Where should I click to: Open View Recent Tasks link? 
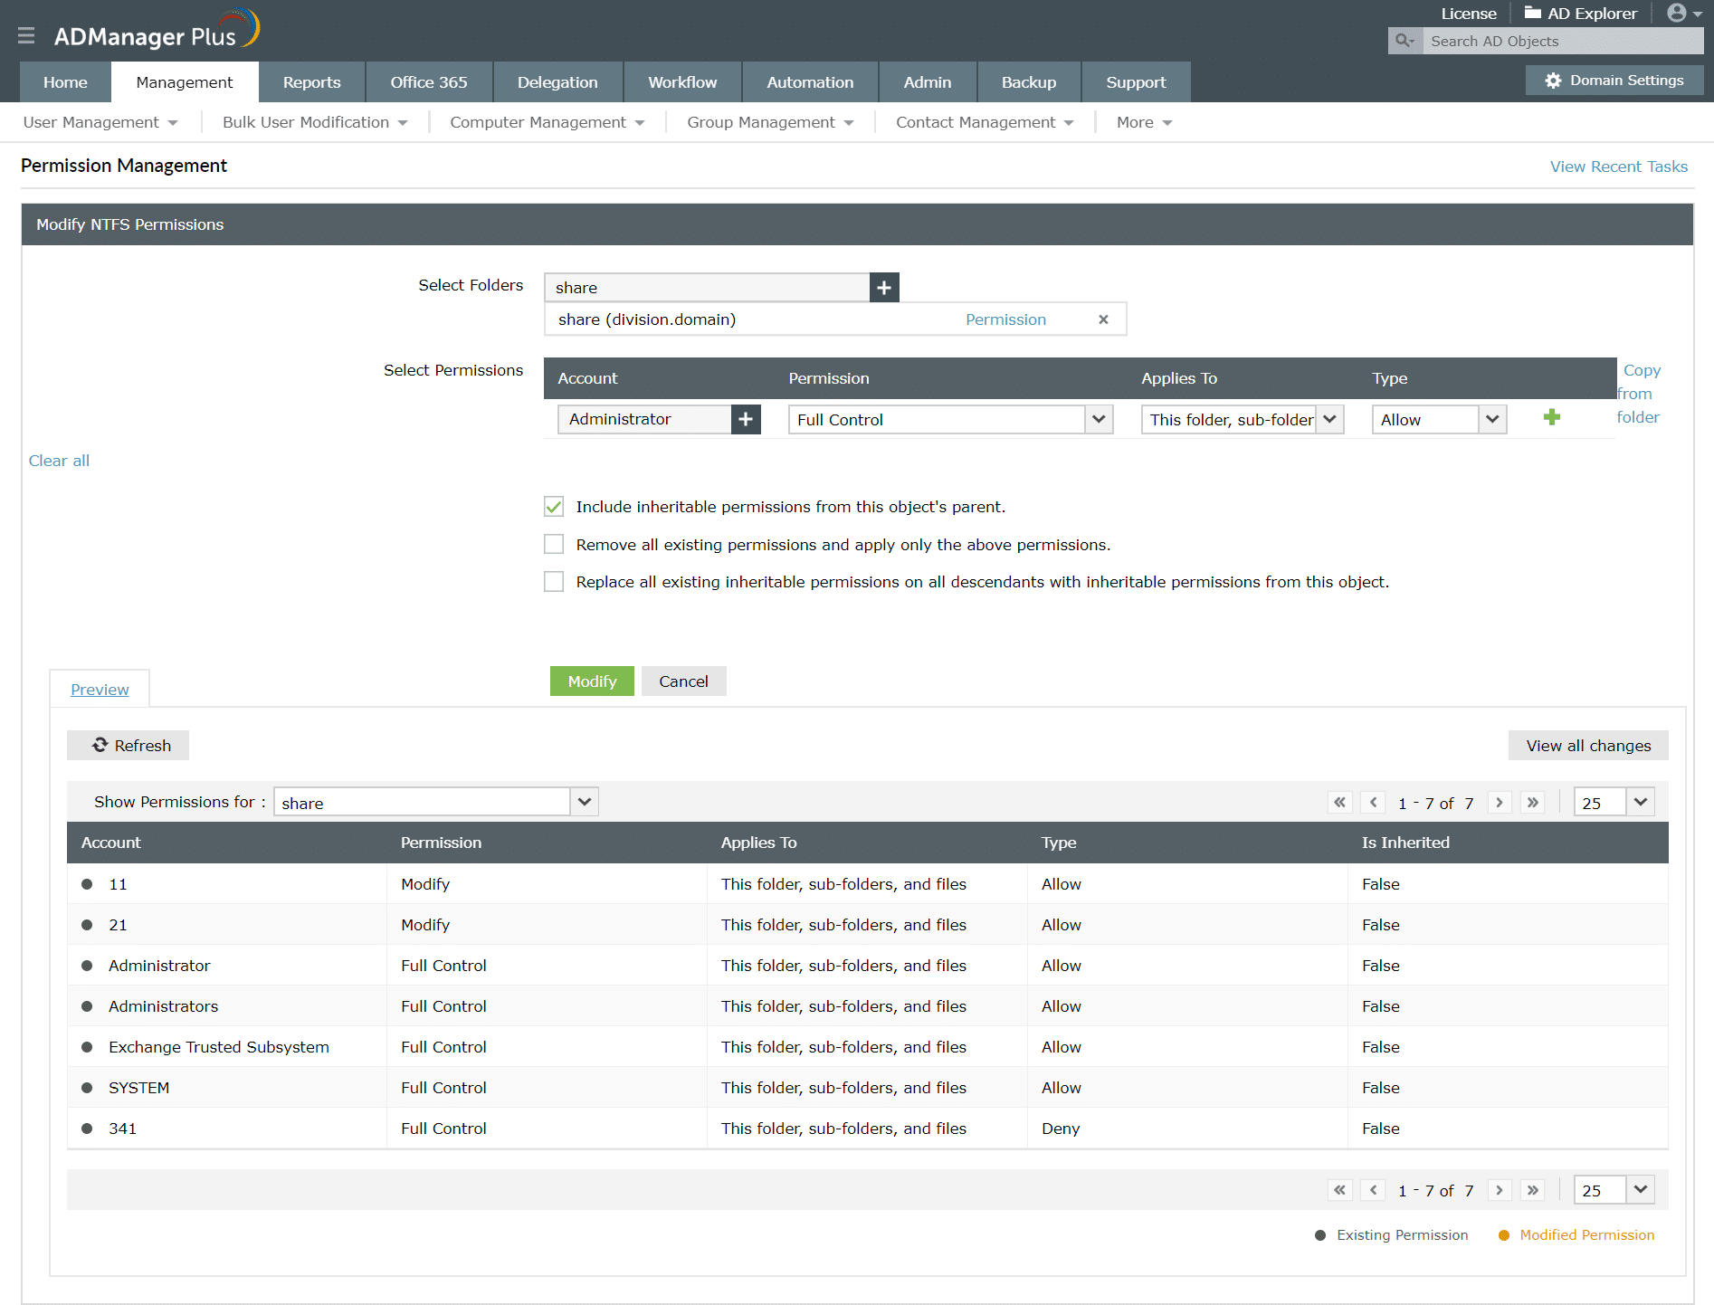tap(1618, 167)
